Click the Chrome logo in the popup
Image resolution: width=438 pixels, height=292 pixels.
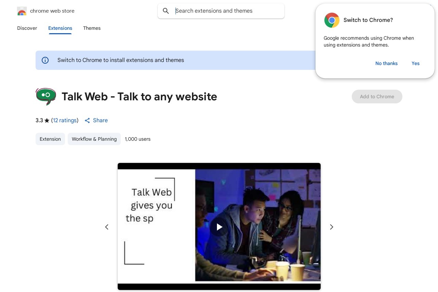pos(332,20)
